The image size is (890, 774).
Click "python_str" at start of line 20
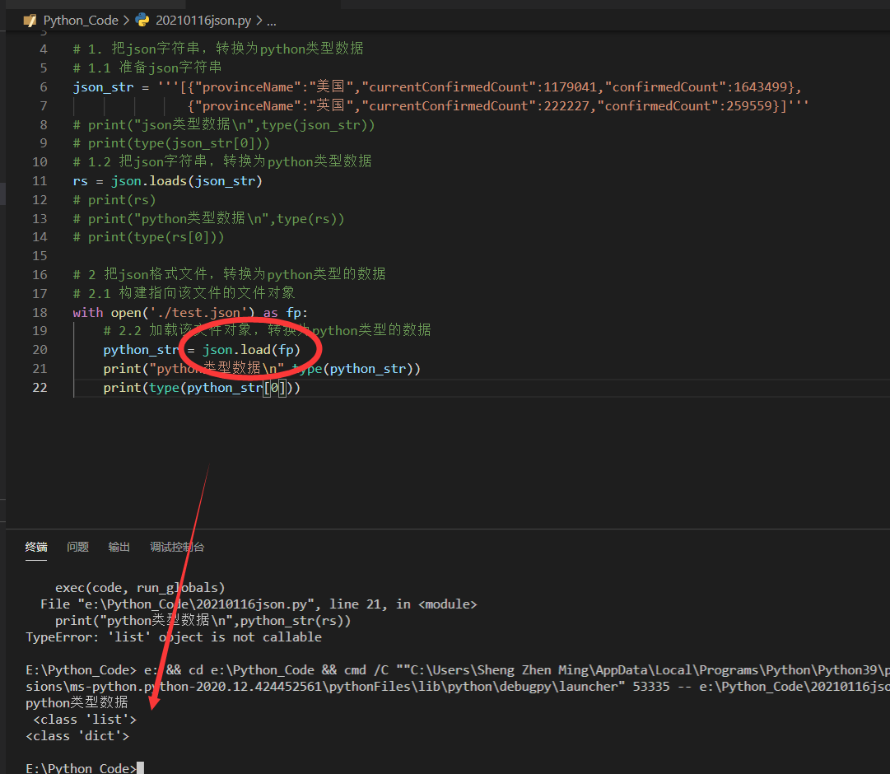[142, 350]
